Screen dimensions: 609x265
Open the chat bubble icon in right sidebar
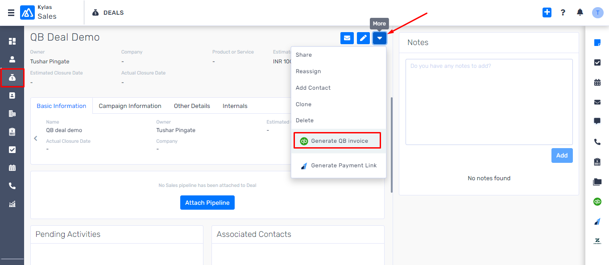(x=597, y=121)
